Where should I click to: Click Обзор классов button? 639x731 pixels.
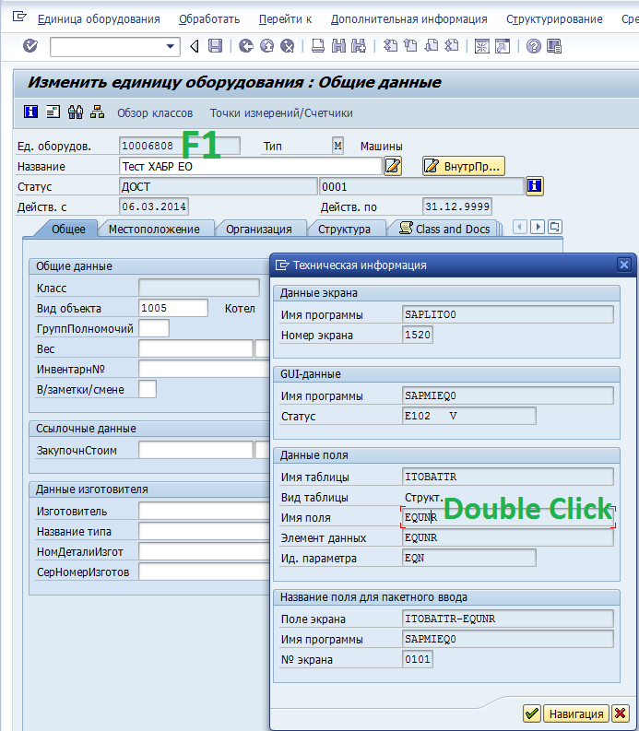coord(155,112)
